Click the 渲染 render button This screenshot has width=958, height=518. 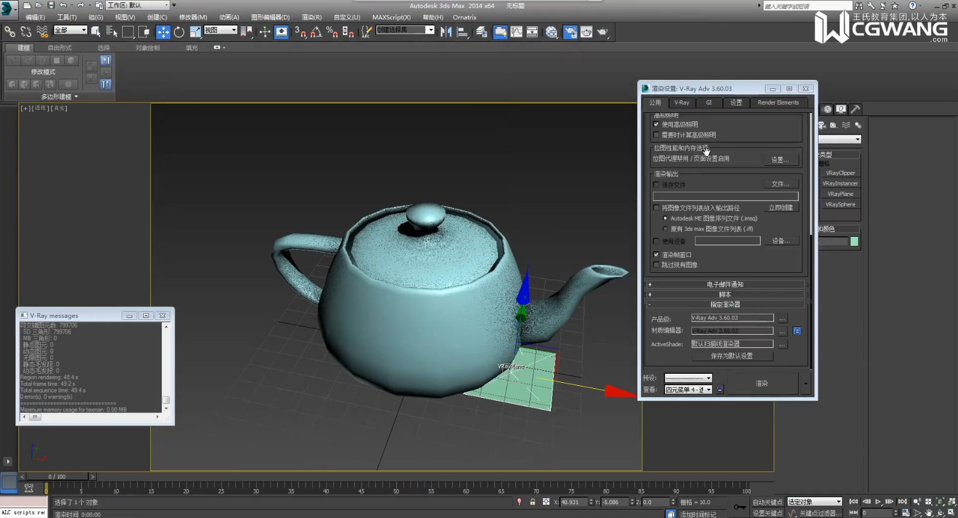(x=762, y=383)
